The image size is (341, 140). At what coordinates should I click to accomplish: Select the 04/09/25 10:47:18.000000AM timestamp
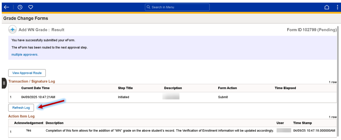click(314, 131)
